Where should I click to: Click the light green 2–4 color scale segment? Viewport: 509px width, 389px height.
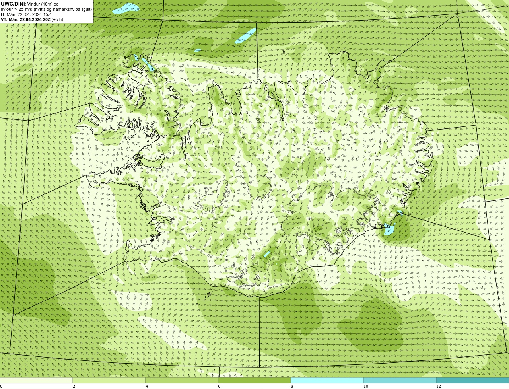pyautogui.click(x=109, y=380)
